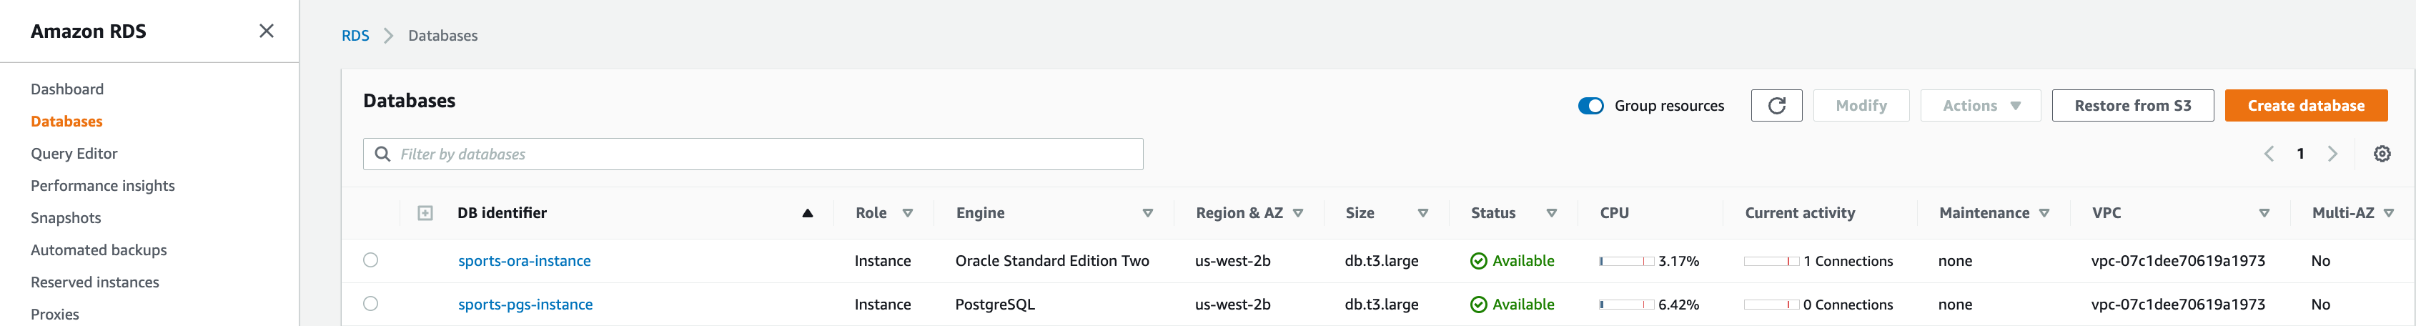Sort by the Engine column arrow
The image size is (2416, 326).
1147,214
